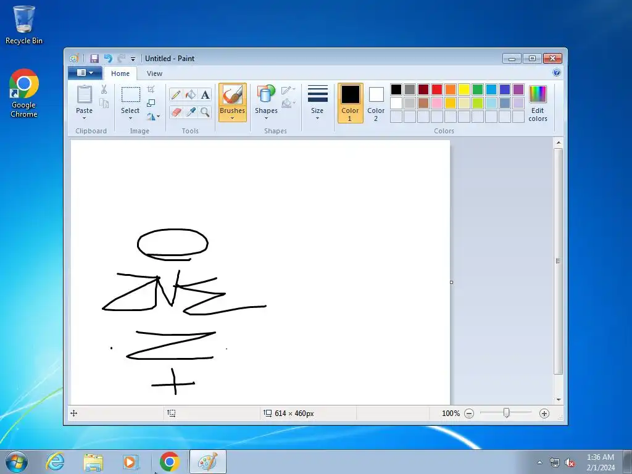Image resolution: width=632 pixels, height=474 pixels.
Task: Pick the pink color swatch
Action: coord(437,103)
